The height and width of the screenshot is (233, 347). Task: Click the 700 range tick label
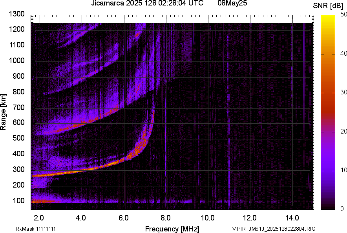click(x=18, y=107)
